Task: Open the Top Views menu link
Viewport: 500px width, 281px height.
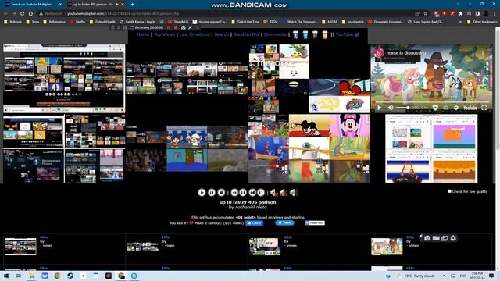Action: 164,34
